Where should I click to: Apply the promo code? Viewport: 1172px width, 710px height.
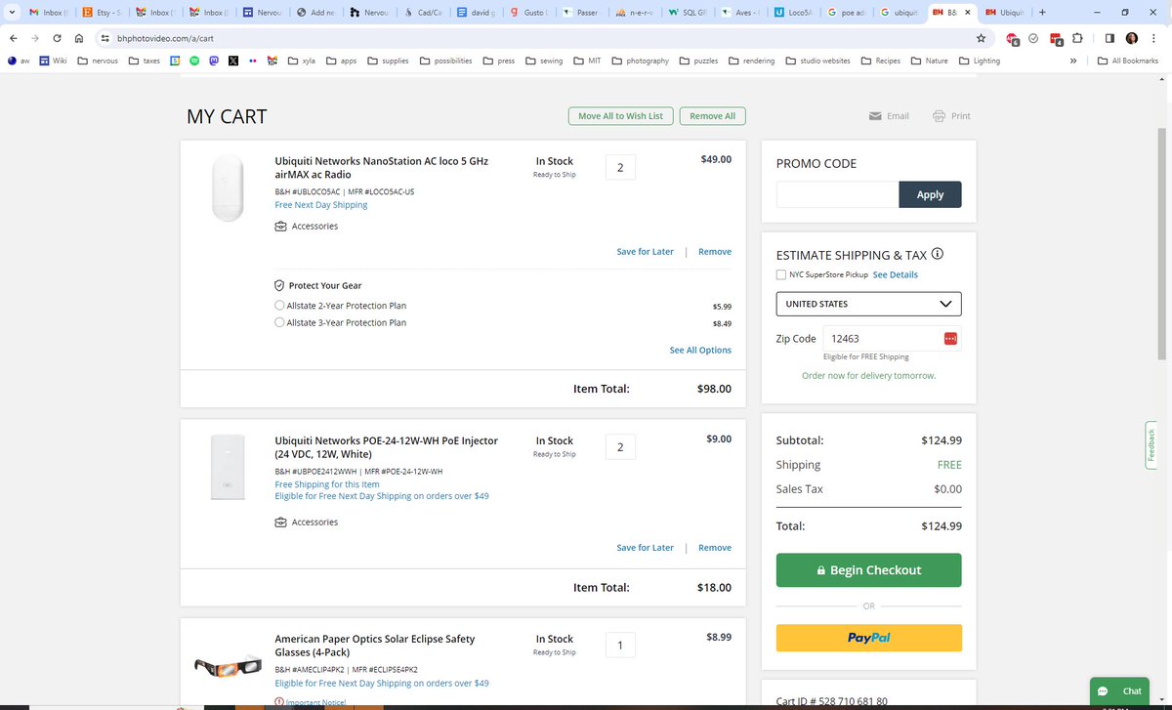click(930, 194)
